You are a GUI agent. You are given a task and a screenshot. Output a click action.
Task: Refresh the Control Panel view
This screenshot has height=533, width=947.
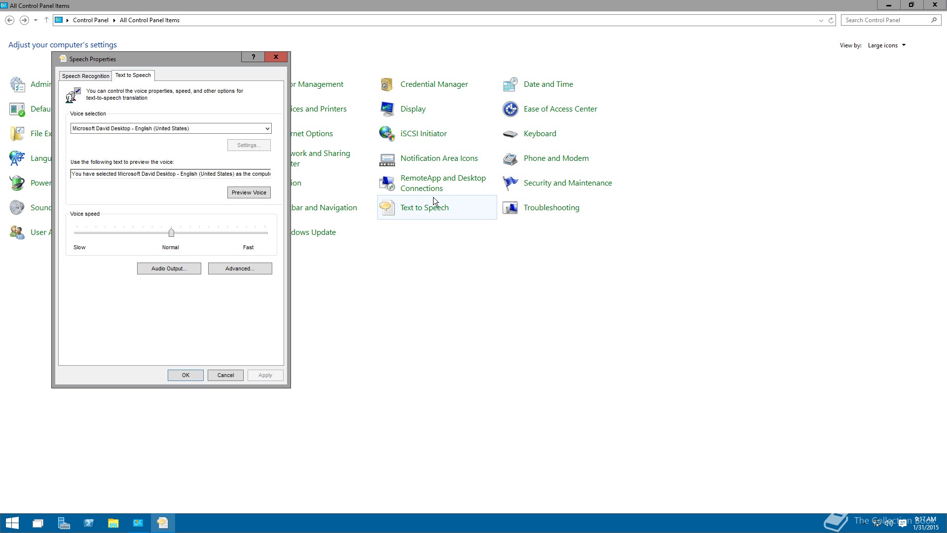[x=831, y=20]
